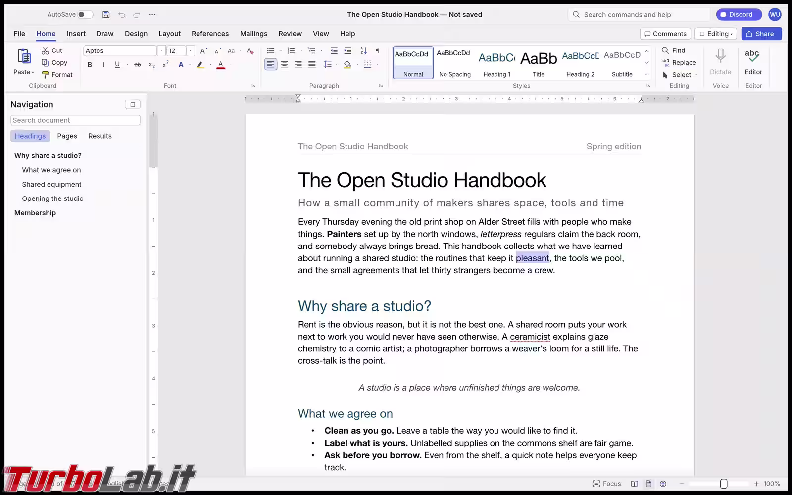Click the Undo arrow icon
792x495 pixels.
coord(122,15)
